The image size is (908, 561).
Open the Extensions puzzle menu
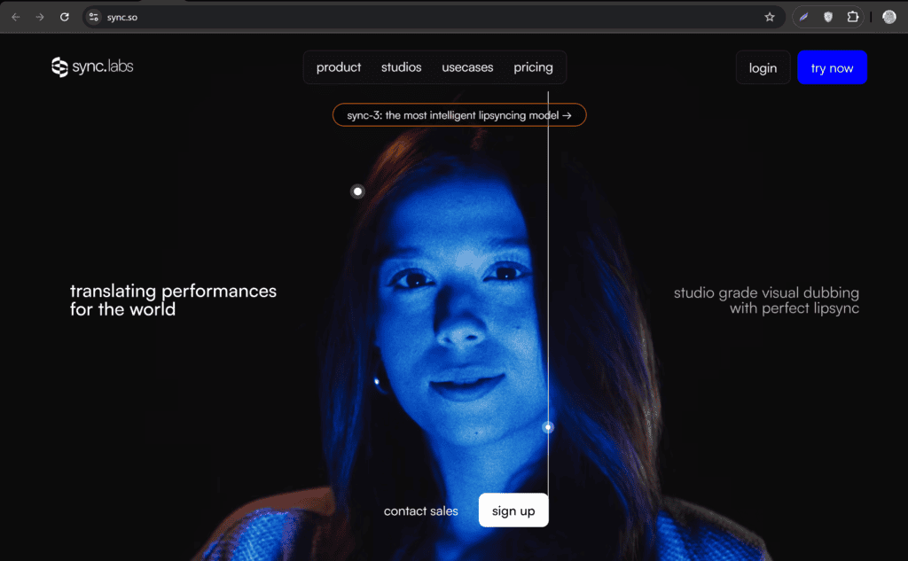pyautogui.click(x=852, y=17)
